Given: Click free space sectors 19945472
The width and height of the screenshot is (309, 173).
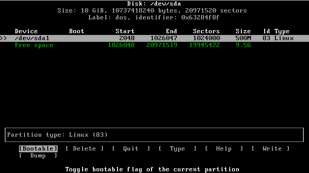Looking at the screenshot, I should [x=204, y=45].
